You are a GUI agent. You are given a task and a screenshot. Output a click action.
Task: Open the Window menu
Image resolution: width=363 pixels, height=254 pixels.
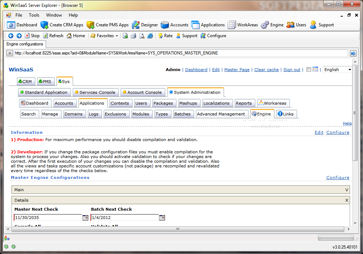point(54,15)
